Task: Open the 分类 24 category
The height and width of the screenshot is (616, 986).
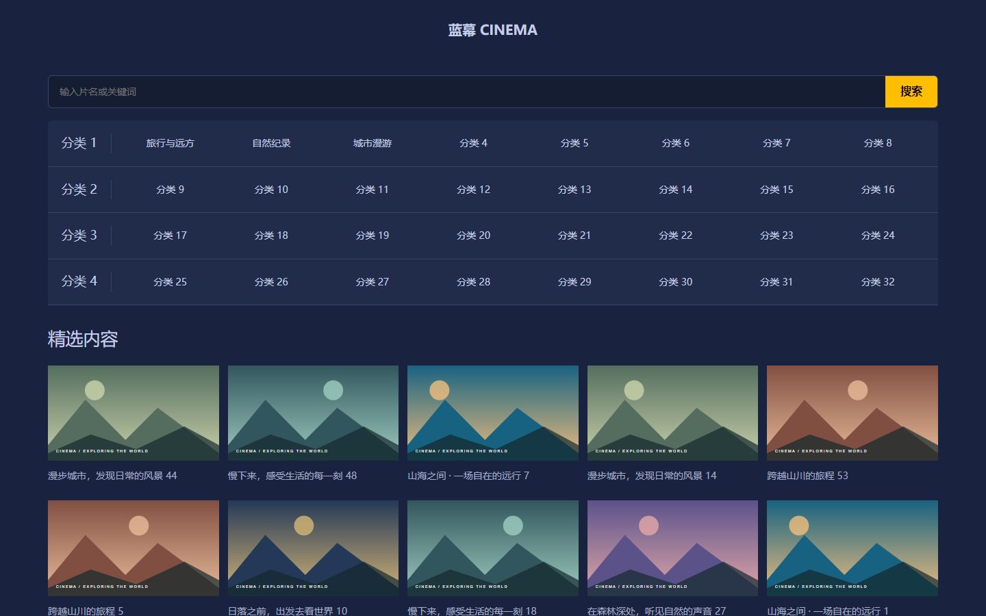Action: click(x=878, y=235)
